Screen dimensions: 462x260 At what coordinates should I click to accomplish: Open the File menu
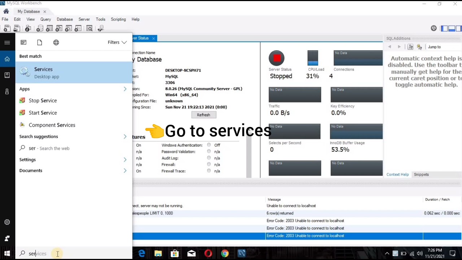pos(5,19)
